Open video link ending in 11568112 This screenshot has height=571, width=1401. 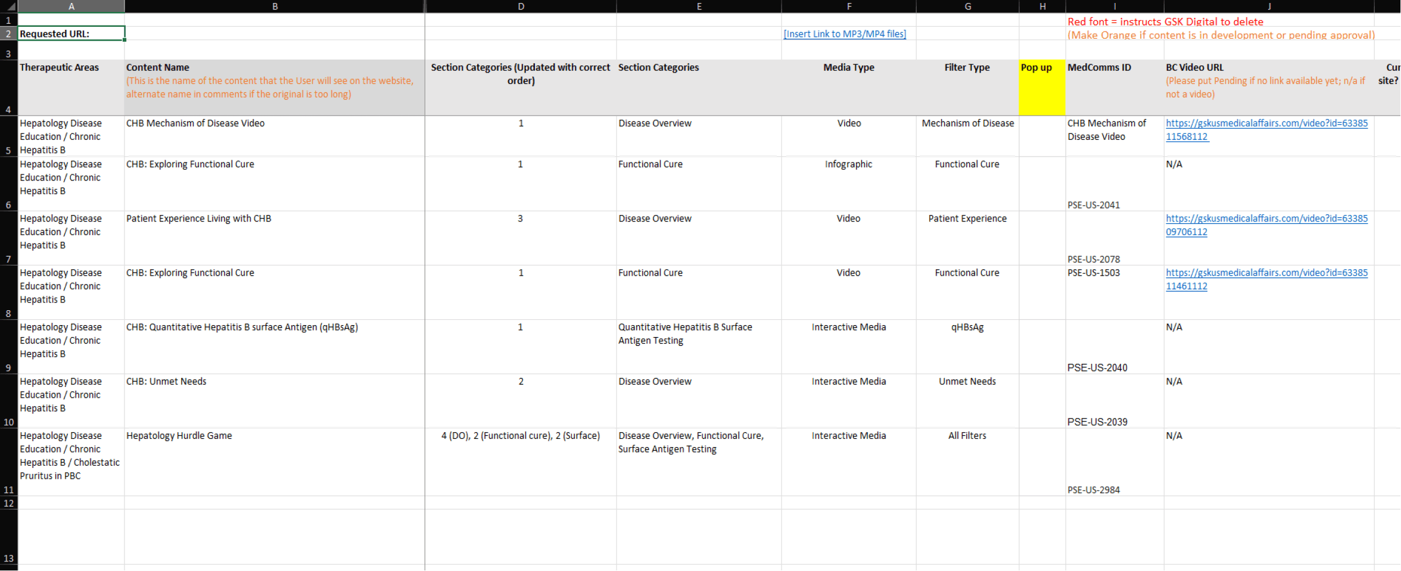(x=1266, y=130)
